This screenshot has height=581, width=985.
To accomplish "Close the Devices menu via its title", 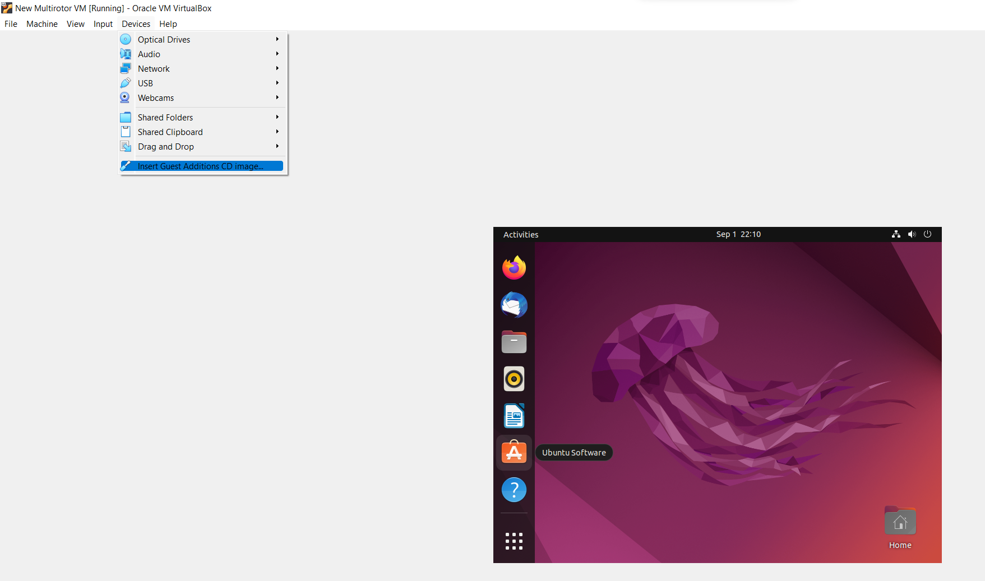I will point(136,24).
